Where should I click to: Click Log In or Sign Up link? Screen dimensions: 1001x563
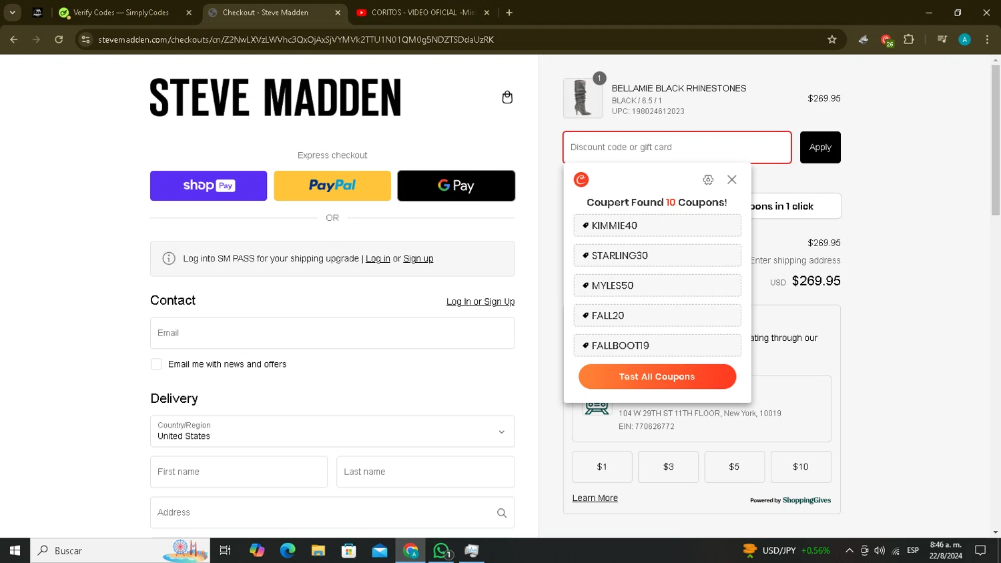point(480,302)
